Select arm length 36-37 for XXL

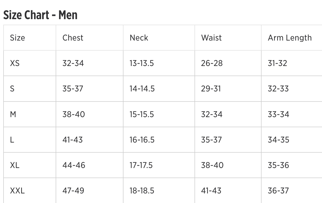(278, 191)
